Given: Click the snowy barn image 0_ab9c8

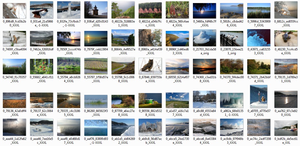Looking at the screenshot, I should pos(150,127).
